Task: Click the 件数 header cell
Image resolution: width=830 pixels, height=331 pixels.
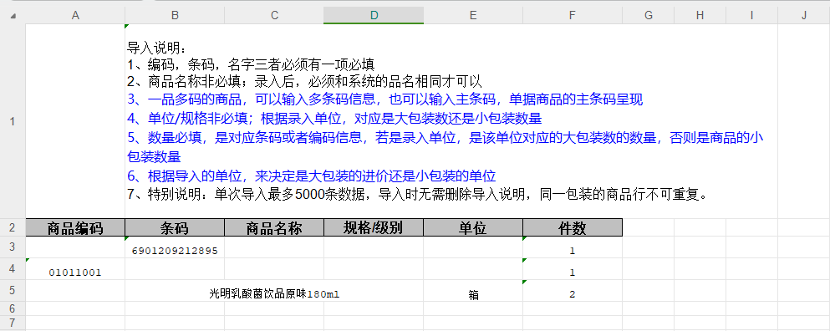Action: (x=573, y=227)
